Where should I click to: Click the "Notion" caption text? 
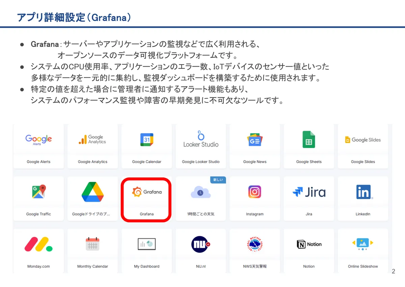[x=309, y=267]
